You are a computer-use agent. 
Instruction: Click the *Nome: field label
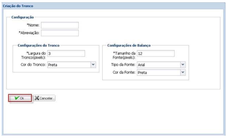click(33, 25)
